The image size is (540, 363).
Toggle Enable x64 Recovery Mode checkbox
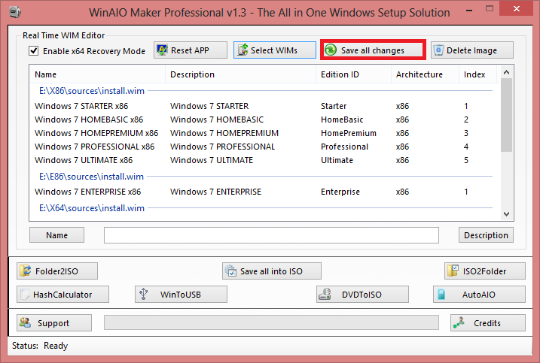coord(33,51)
